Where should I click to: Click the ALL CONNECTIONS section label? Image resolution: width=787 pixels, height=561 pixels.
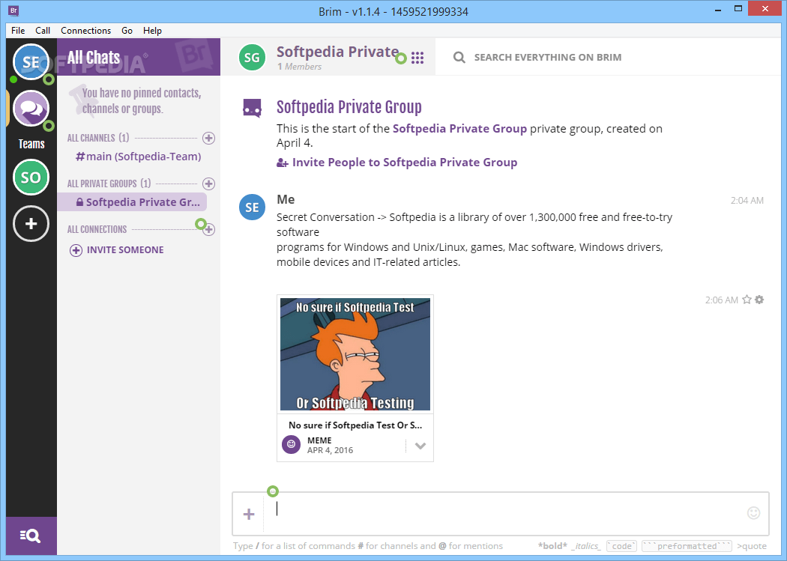[97, 230]
